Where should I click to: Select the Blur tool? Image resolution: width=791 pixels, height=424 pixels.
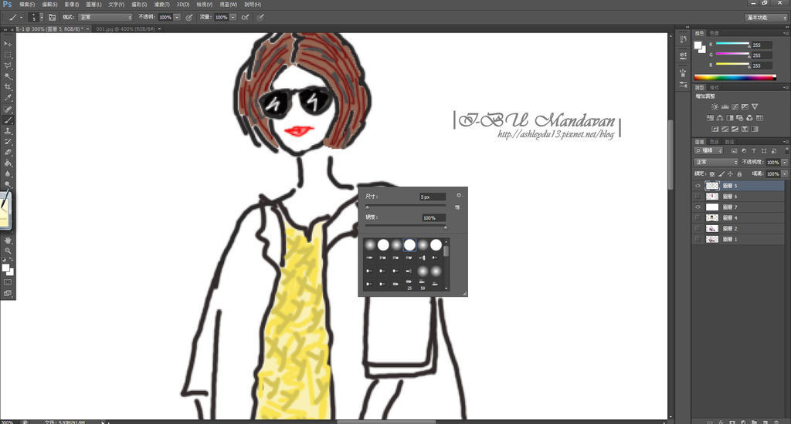8,174
